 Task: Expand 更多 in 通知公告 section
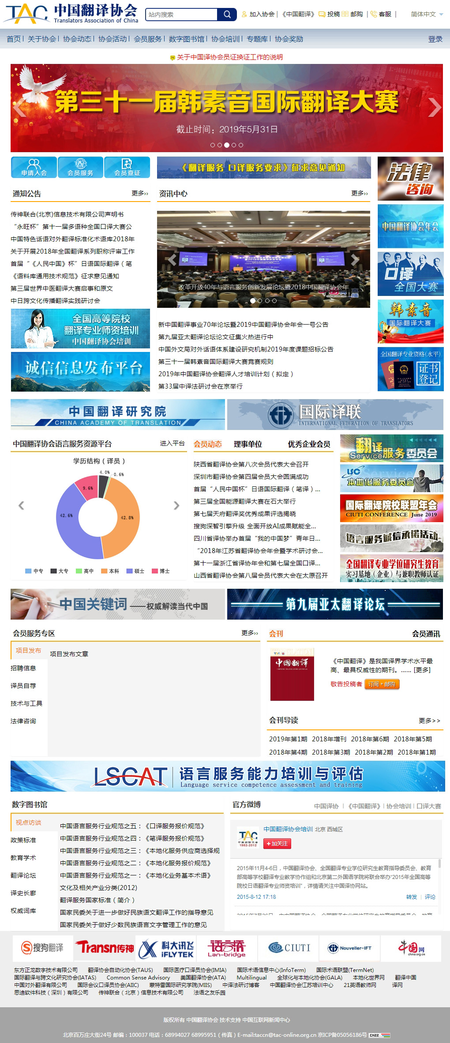(139, 193)
